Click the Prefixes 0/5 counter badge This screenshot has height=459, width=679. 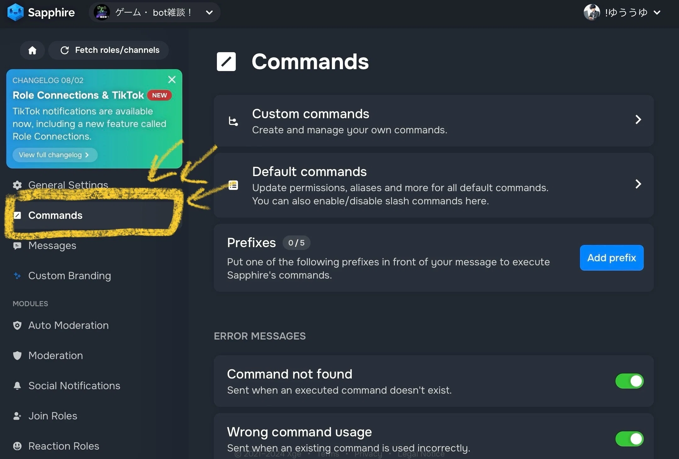(x=296, y=243)
